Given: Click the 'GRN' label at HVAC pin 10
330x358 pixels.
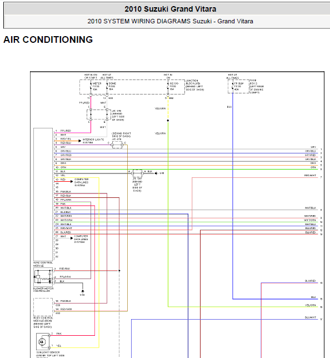Looking at the screenshot, I should pos(63,167).
